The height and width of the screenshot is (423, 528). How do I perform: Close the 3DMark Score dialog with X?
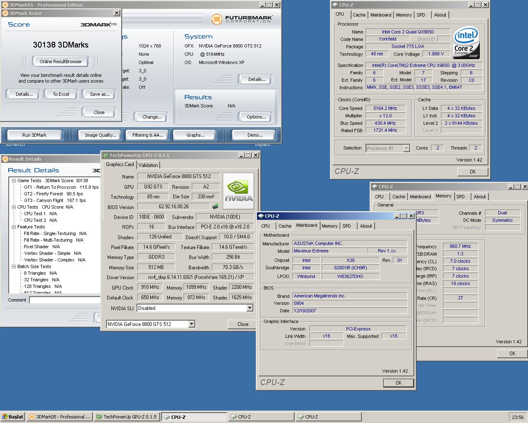117,13
